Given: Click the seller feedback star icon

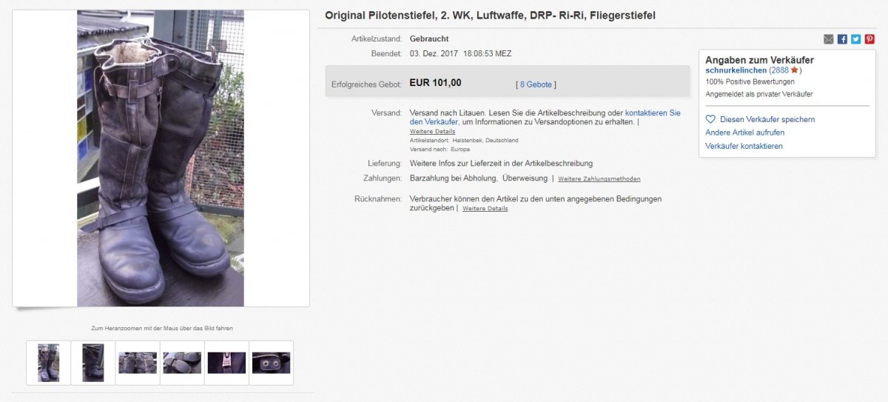Looking at the screenshot, I should 794,70.
